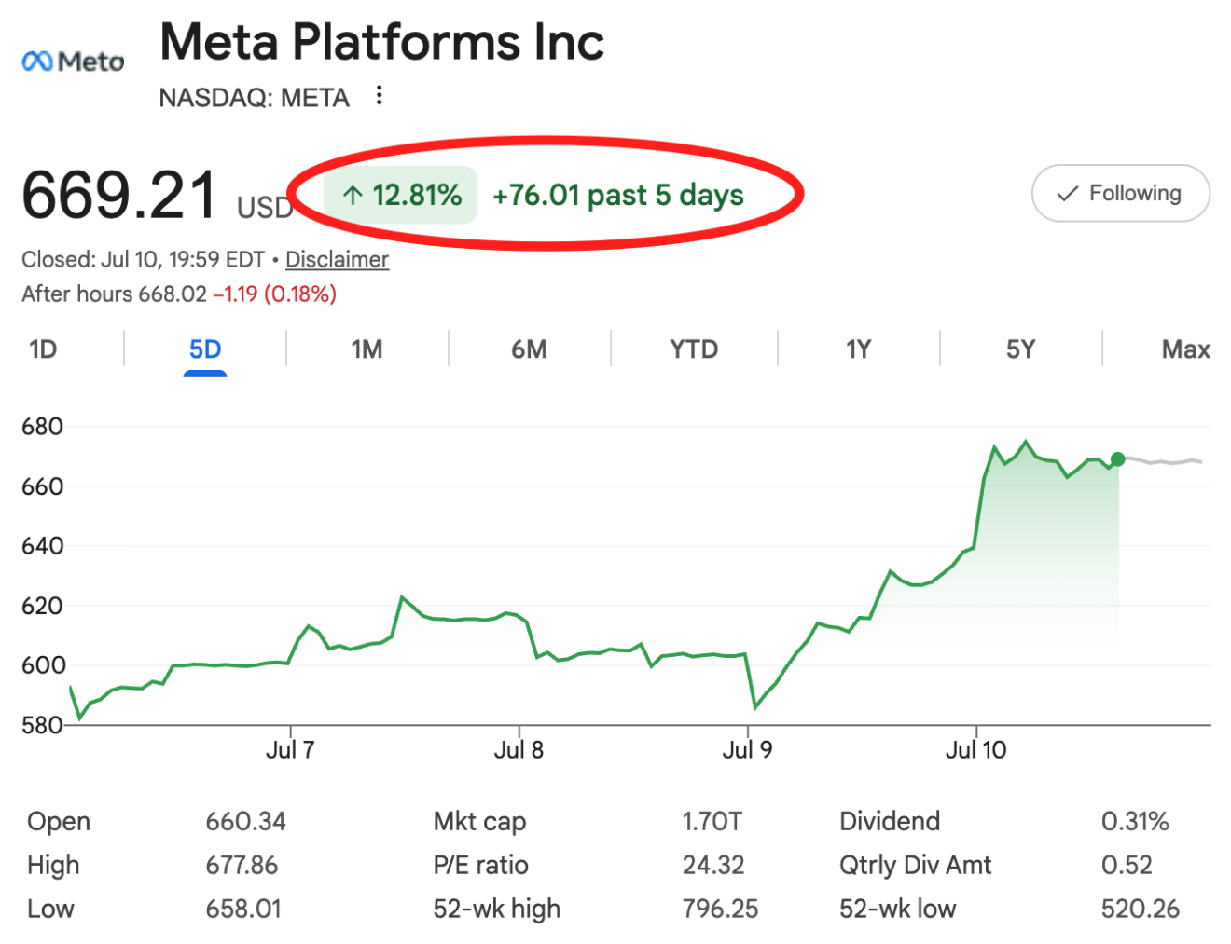This screenshot has height=944, width=1231.
Task: Toggle the Following button off
Action: coord(1120,194)
